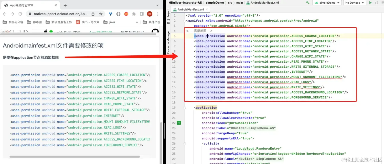Open the 1: Project tool window
Viewport: 384px width, 164px height.
[168, 16]
